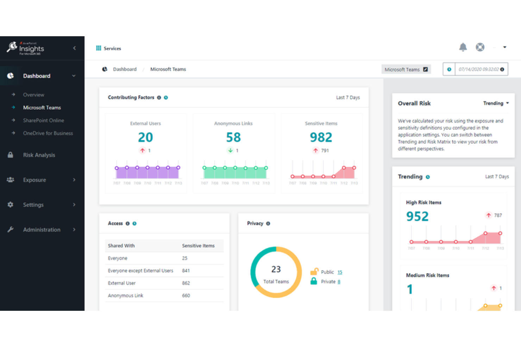Open the user account dropdown arrow
This screenshot has height=347, width=521.
(505, 47)
